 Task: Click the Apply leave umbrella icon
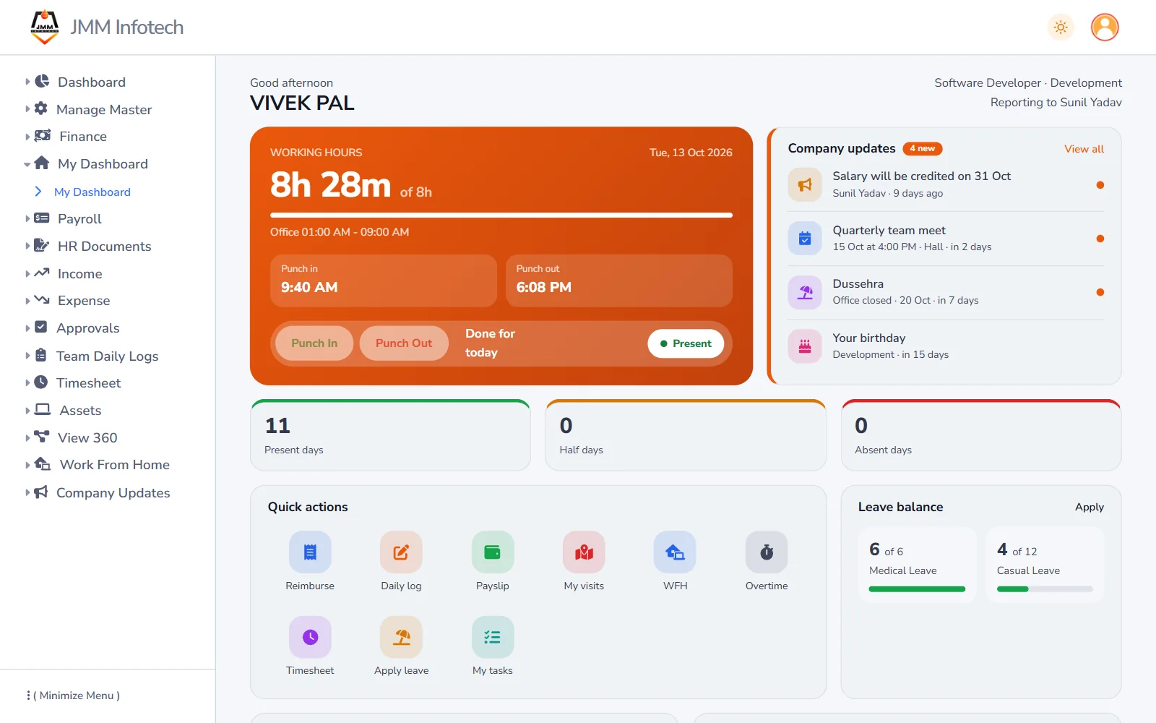401,637
